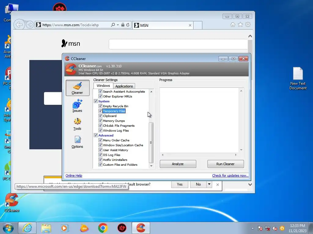Toggle the System group checkbox

(96, 101)
